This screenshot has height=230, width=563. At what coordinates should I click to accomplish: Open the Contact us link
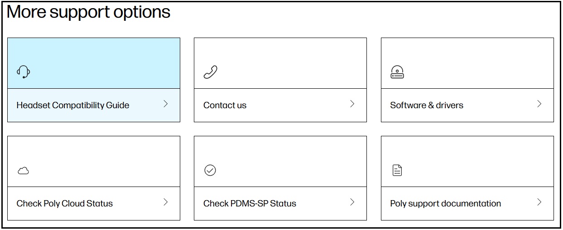click(225, 105)
